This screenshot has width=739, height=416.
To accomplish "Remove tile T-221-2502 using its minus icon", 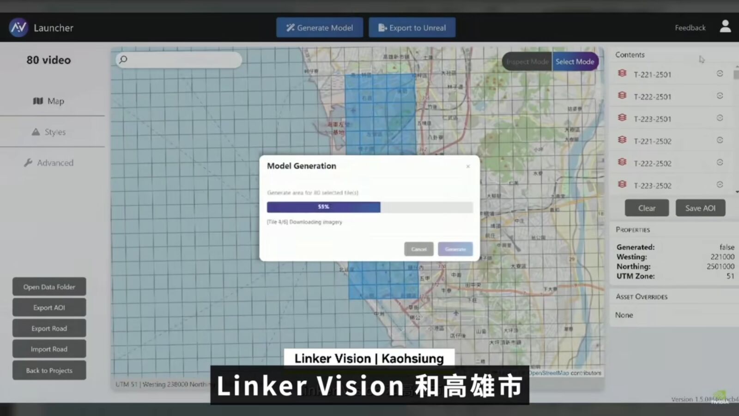I will [x=720, y=140].
